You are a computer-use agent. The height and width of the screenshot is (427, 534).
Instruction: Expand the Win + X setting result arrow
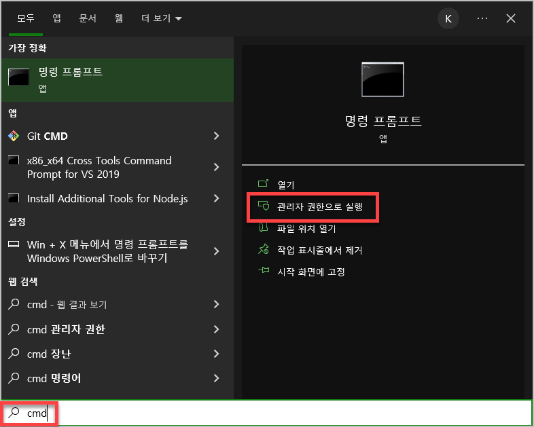tap(216, 251)
